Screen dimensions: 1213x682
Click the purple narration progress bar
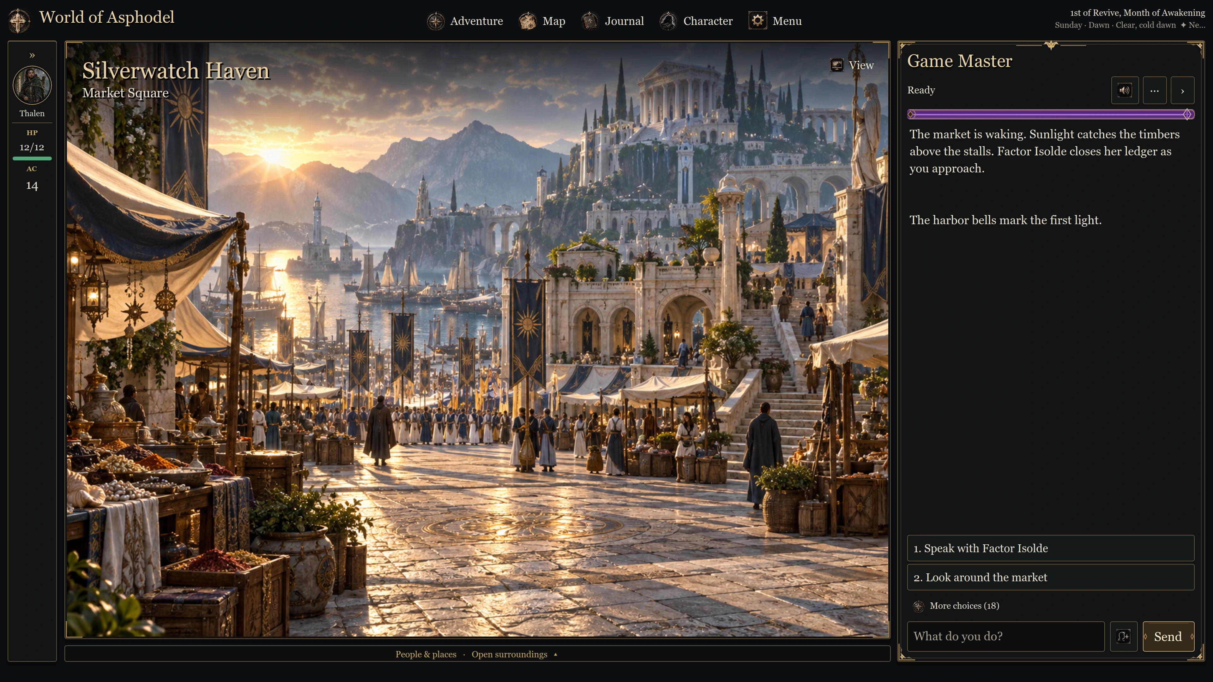click(1051, 114)
